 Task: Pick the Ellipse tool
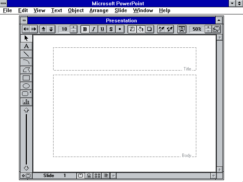(x=26, y=86)
